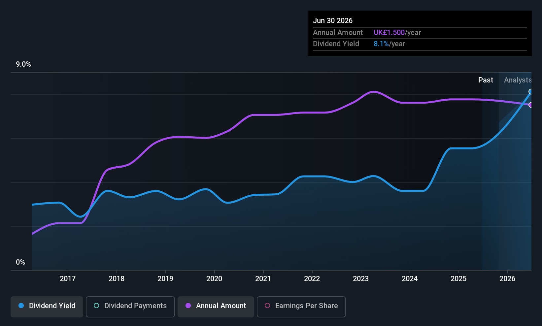542x326 pixels.
Task: Select the Analysts forecast section label
Action: (517, 80)
